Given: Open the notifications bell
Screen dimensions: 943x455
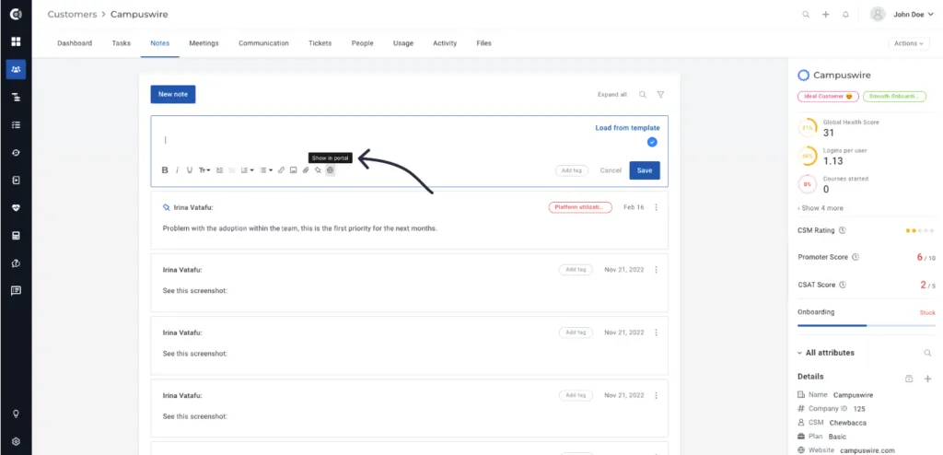Looking at the screenshot, I should tap(845, 15).
